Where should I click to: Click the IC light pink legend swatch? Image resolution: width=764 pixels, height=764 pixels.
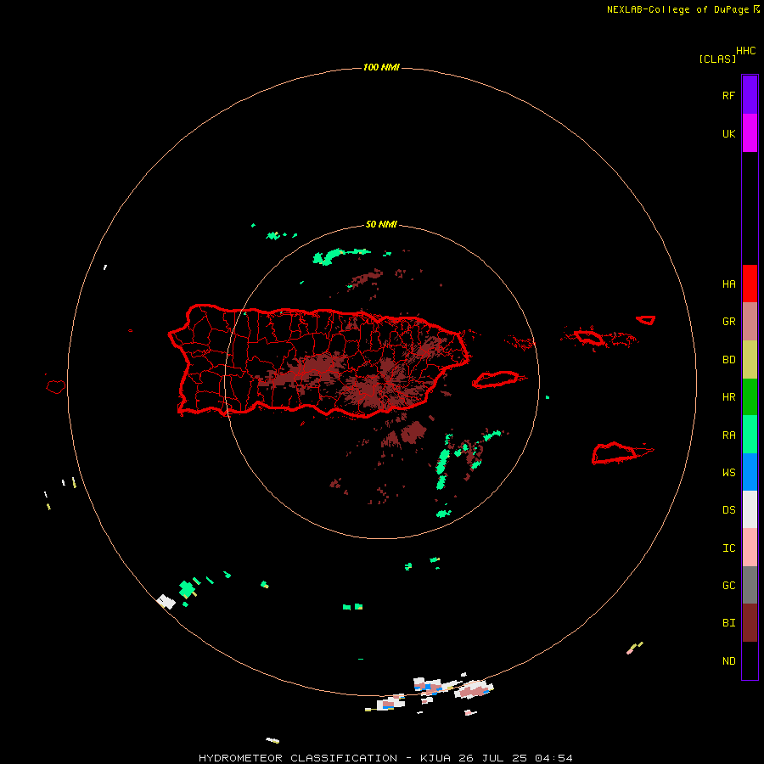coord(750,548)
